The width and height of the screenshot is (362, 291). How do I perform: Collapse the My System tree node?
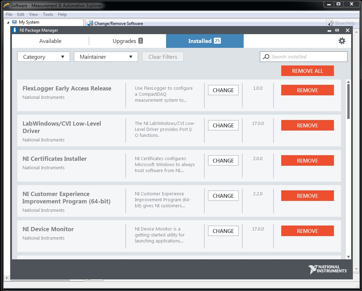8,23
